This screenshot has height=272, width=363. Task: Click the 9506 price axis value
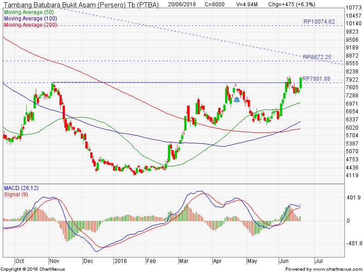352,39
